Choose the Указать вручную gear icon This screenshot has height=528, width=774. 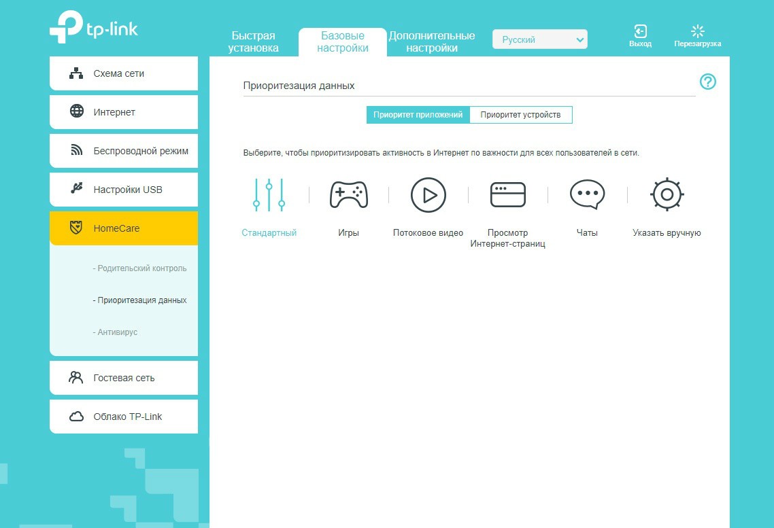[x=667, y=195]
